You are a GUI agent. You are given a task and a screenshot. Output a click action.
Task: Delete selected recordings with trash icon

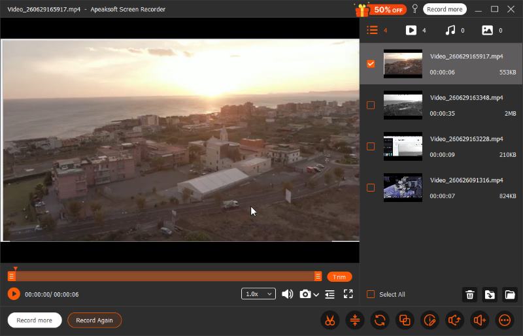pos(469,295)
